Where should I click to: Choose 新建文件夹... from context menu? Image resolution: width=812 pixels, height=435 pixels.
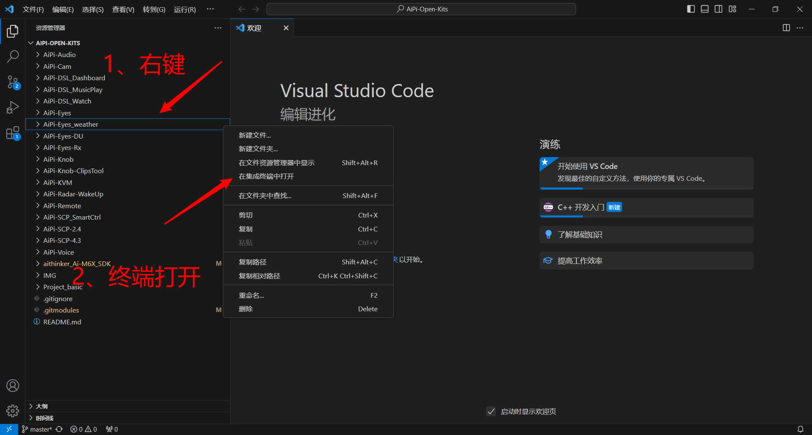tap(308, 149)
